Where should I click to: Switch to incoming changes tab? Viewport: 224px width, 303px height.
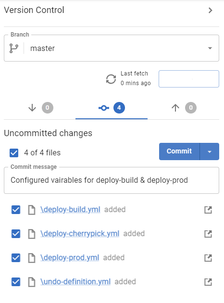coord(40,108)
